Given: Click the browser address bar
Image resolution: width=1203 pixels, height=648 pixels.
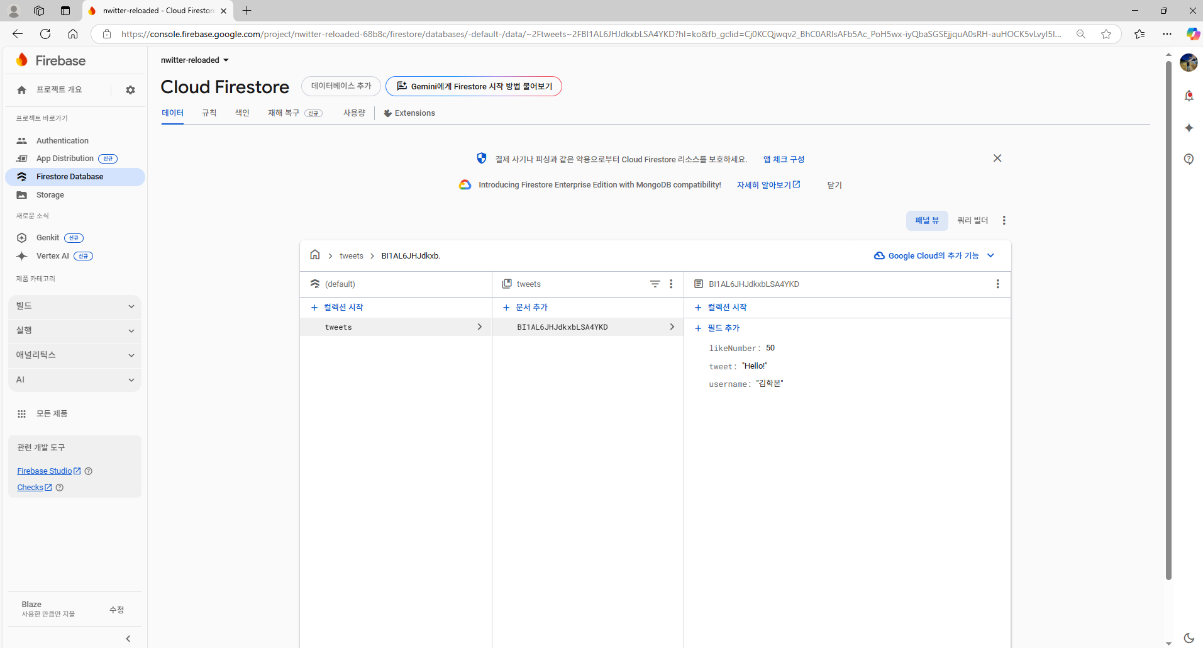Looking at the screenshot, I should [591, 34].
